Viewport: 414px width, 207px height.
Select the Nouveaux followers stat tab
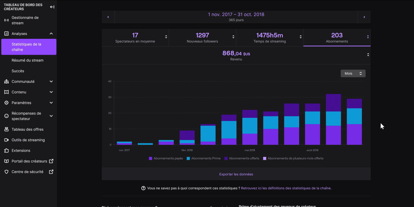pos(202,38)
